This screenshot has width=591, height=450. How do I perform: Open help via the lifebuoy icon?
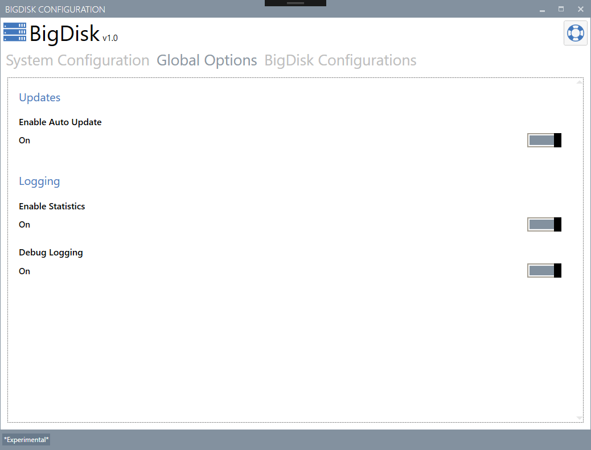point(576,33)
